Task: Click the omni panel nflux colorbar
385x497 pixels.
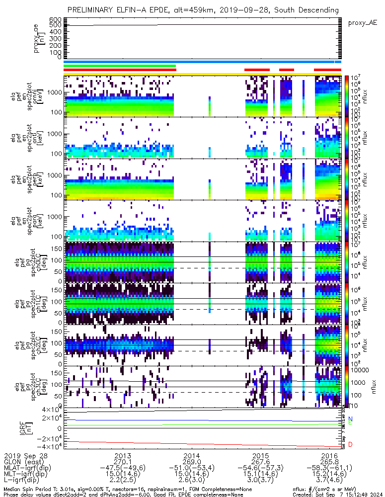Action: click(347, 97)
